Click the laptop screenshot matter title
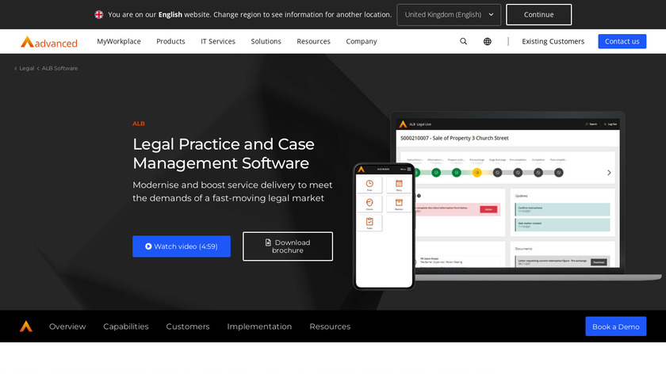Screen dimensions: 666x374 pyautogui.click(x=454, y=138)
